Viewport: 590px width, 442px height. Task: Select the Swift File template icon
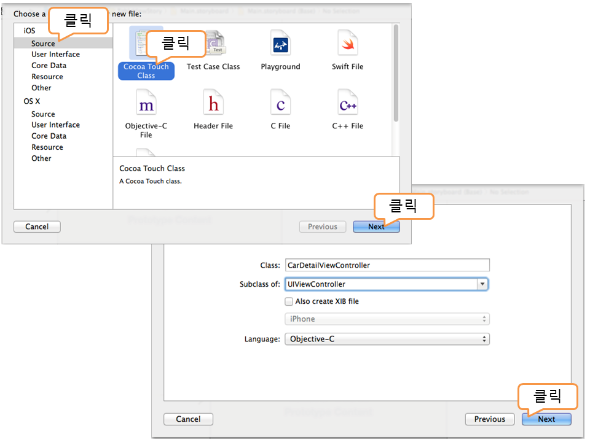(x=347, y=44)
